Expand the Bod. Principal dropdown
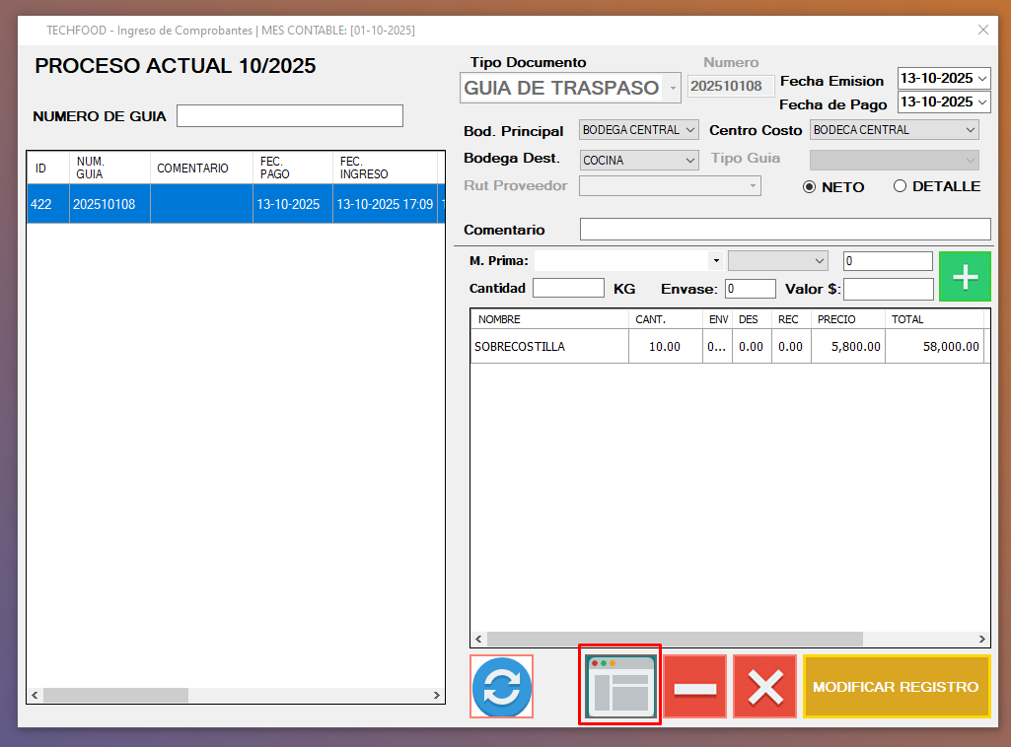 pos(689,130)
